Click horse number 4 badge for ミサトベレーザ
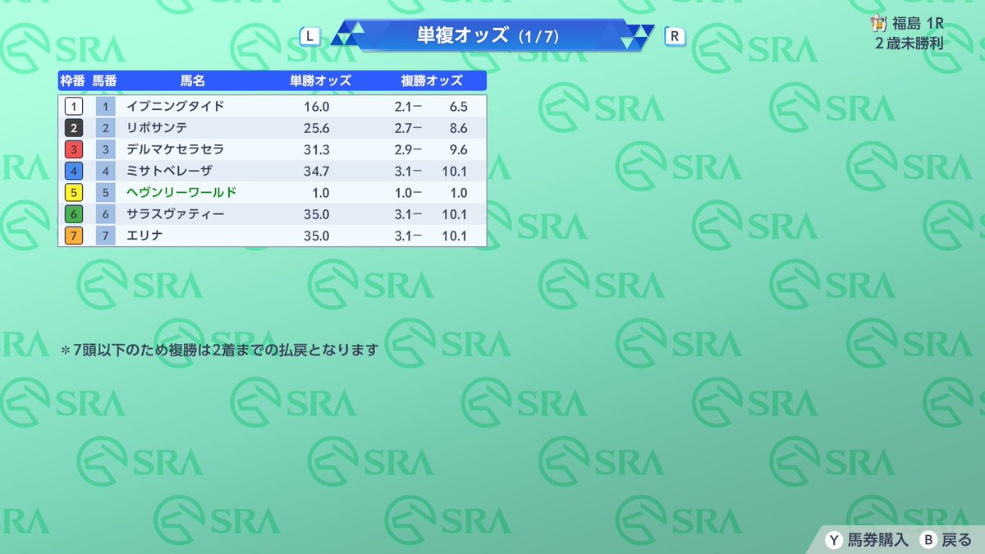 pyautogui.click(x=106, y=172)
